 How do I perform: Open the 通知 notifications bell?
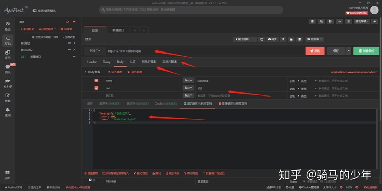7,112
